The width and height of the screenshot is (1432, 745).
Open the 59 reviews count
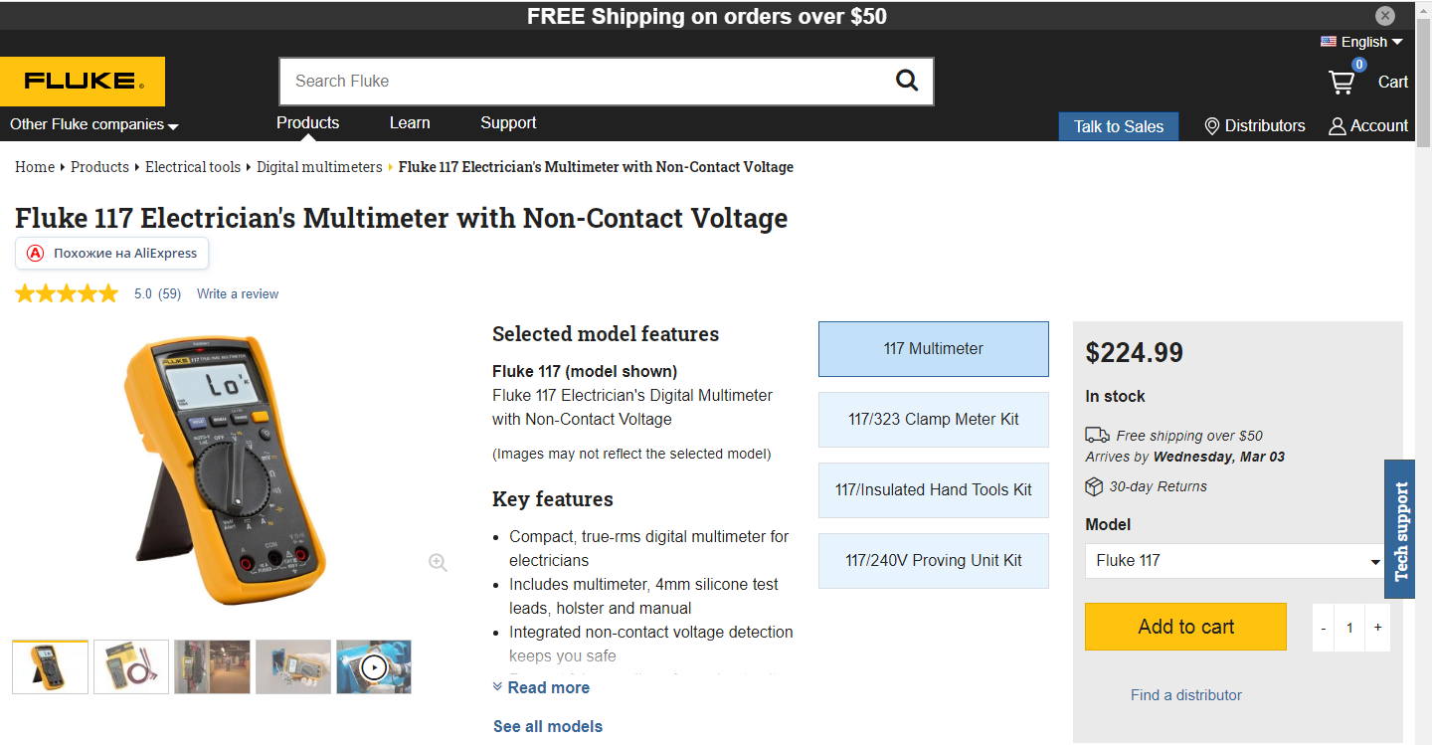[x=170, y=293]
